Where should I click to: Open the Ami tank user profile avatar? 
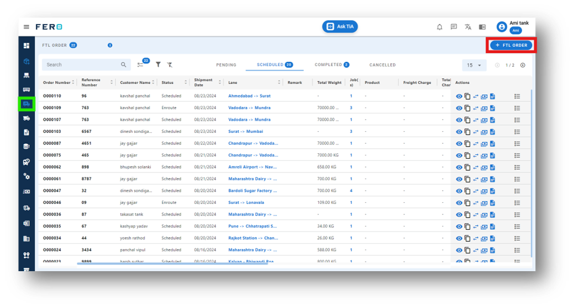click(502, 26)
